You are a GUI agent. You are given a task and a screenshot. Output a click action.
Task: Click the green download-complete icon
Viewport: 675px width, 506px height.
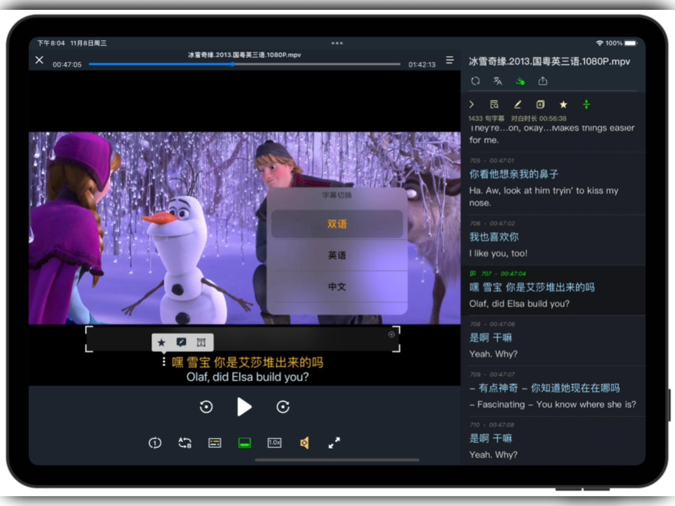pyautogui.click(x=520, y=81)
